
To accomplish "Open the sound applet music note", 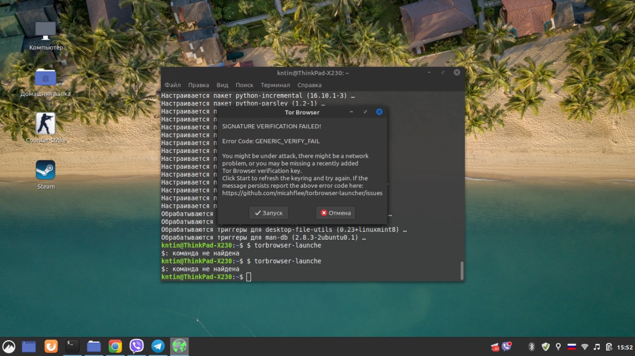I will point(597,347).
